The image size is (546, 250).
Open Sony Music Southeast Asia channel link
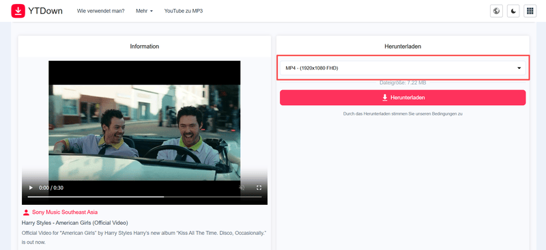pyautogui.click(x=65, y=212)
